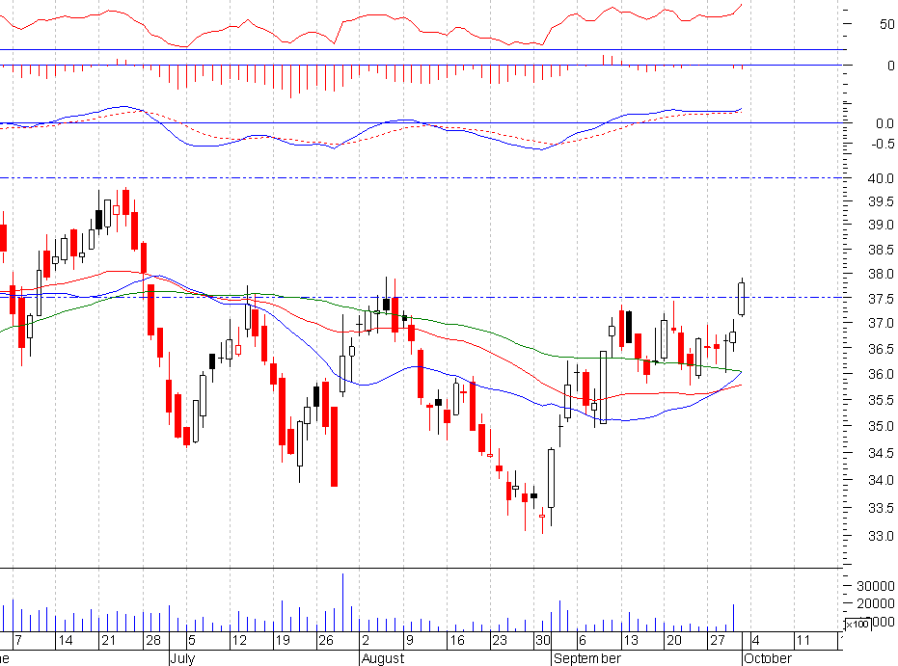Select the date label 12
This screenshot has width=898, height=666.
239,640
